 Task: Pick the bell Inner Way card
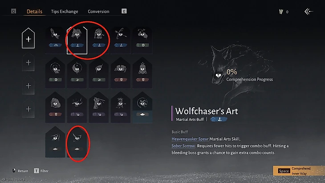coord(142,73)
